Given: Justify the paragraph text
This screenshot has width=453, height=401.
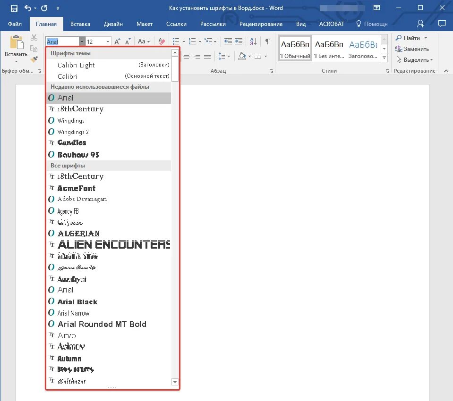Looking at the screenshot, I should pos(207,56).
